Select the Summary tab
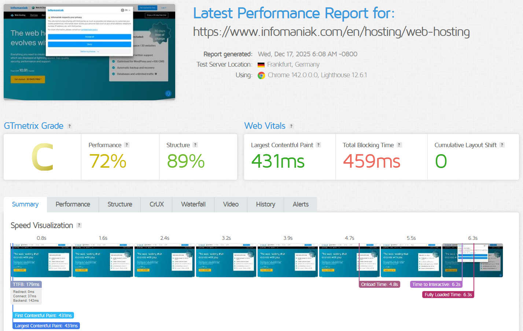 click(x=25, y=204)
